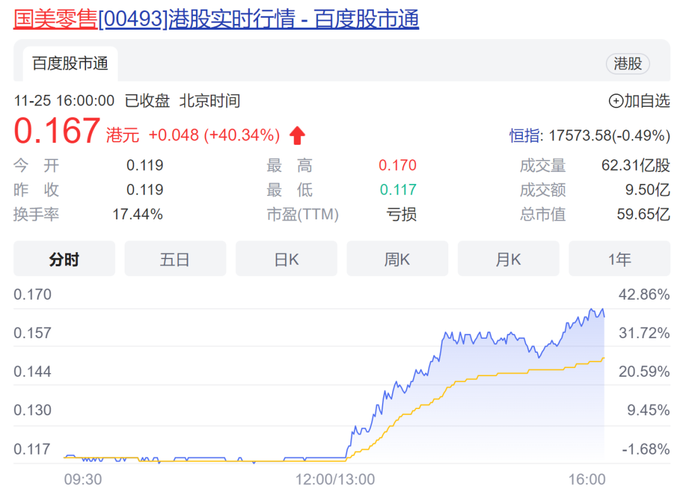Screen dimensions: 683x495
Task: Click the 恒指 label
Action: click(526, 135)
